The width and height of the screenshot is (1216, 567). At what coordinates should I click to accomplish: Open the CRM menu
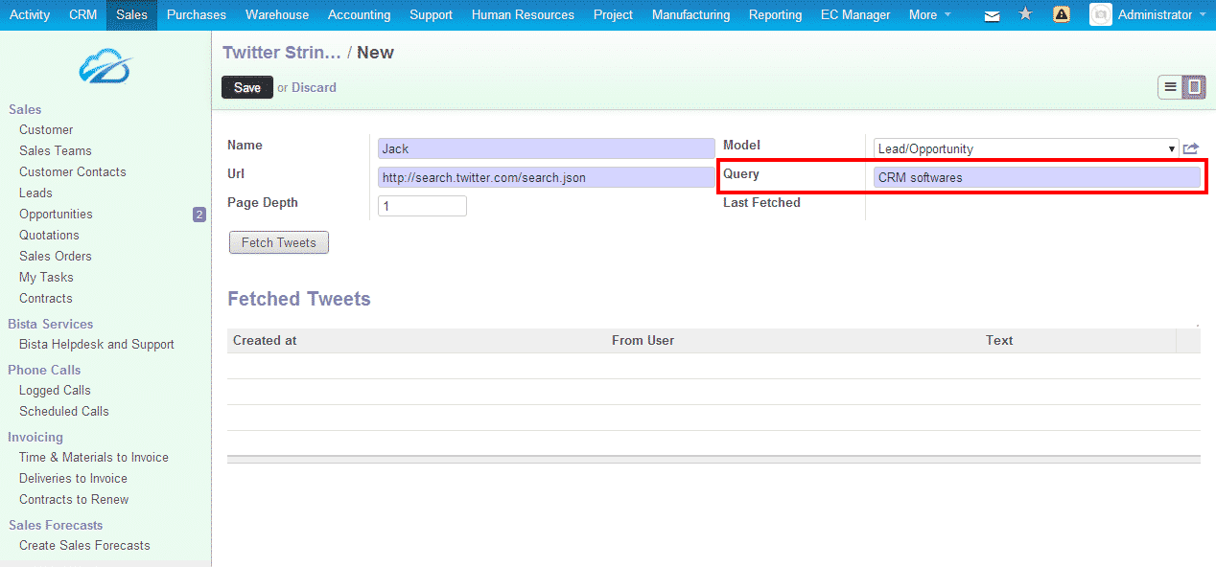point(83,14)
